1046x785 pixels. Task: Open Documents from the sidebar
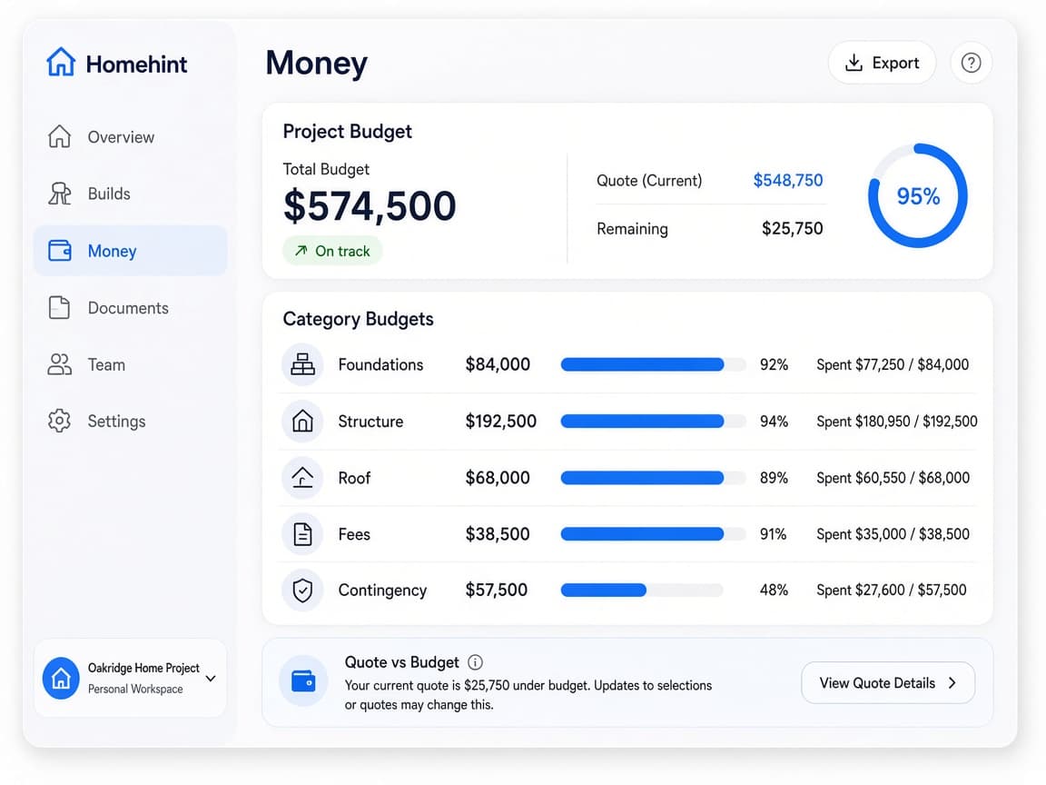pos(130,308)
